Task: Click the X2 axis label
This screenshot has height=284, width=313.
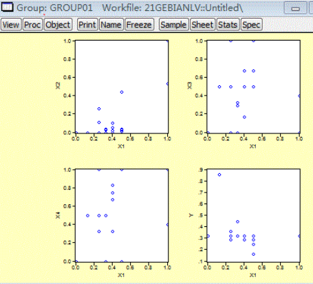Action: pos(58,86)
